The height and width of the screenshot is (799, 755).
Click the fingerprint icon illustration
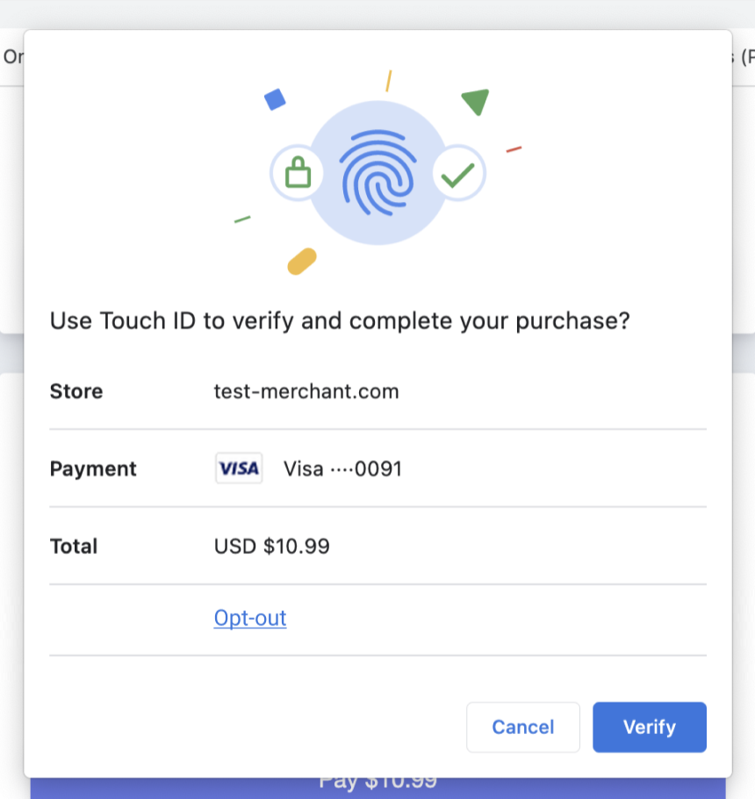[377, 173]
